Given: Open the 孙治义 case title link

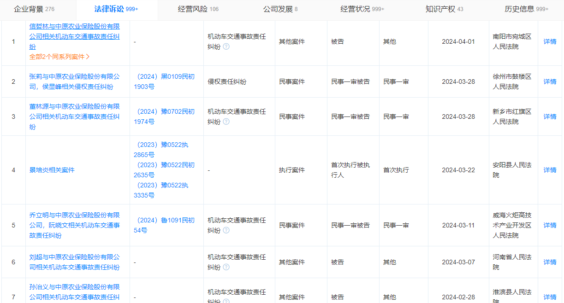Looking at the screenshot, I should click(75, 294).
